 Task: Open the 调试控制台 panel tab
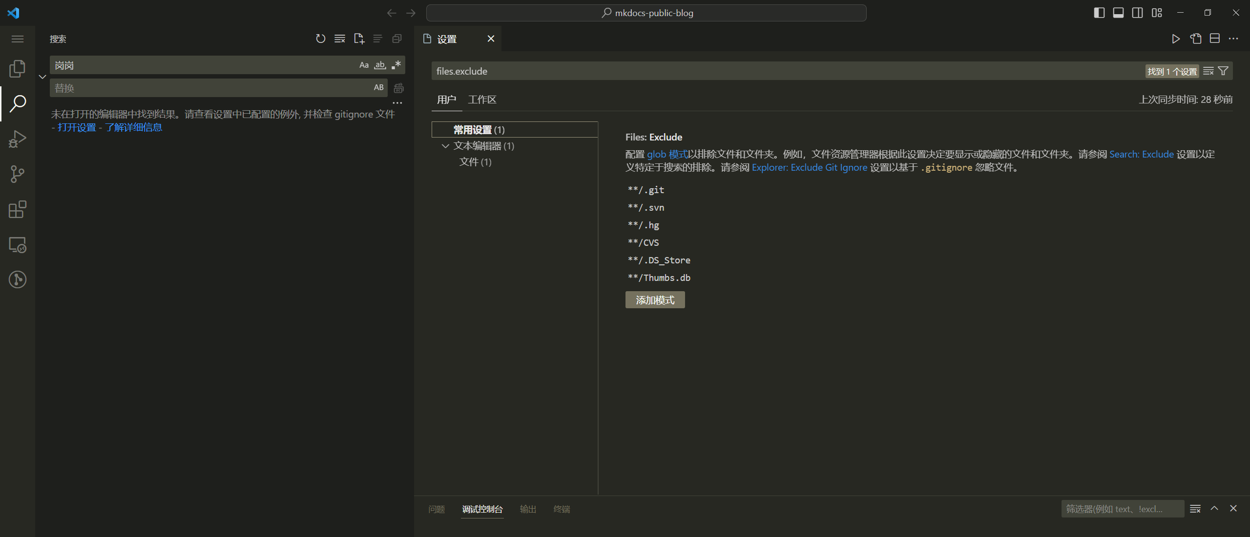pyautogui.click(x=482, y=509)
